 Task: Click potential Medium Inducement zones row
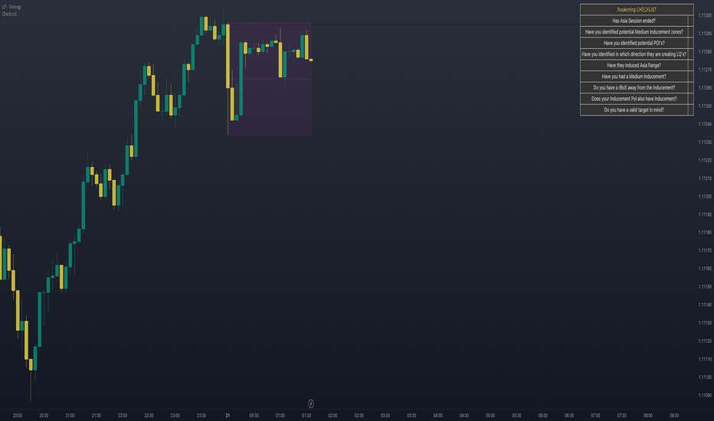(634, 32)
